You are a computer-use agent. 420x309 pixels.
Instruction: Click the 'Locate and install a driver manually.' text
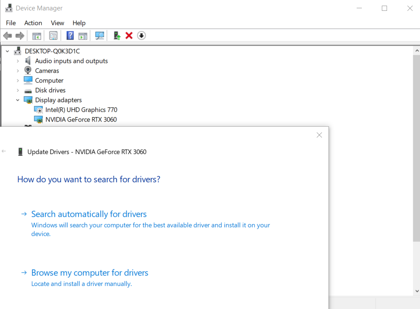82,284
